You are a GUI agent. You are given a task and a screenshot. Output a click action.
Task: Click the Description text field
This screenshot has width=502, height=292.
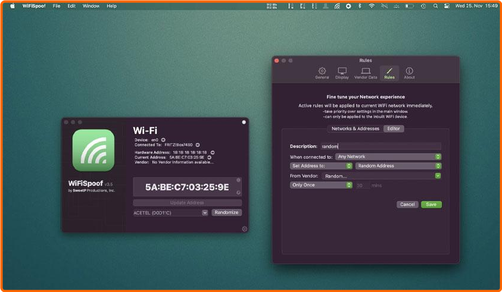(x=381, y=146)
